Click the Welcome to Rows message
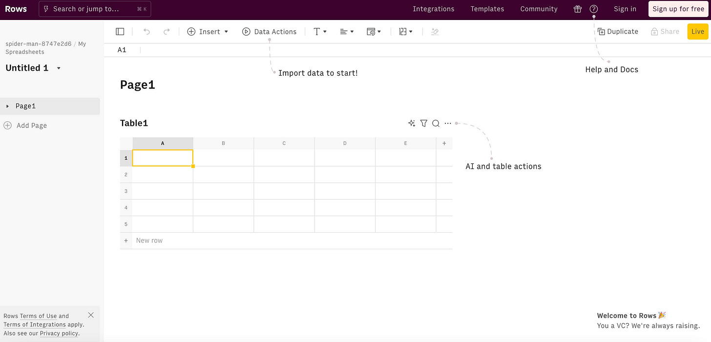Screen dimensions: 711x342 pyautogui.click(x=648, y=321)
